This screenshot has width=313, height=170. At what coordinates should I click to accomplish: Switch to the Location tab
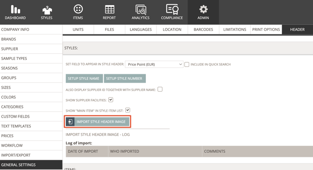point(172,29)
